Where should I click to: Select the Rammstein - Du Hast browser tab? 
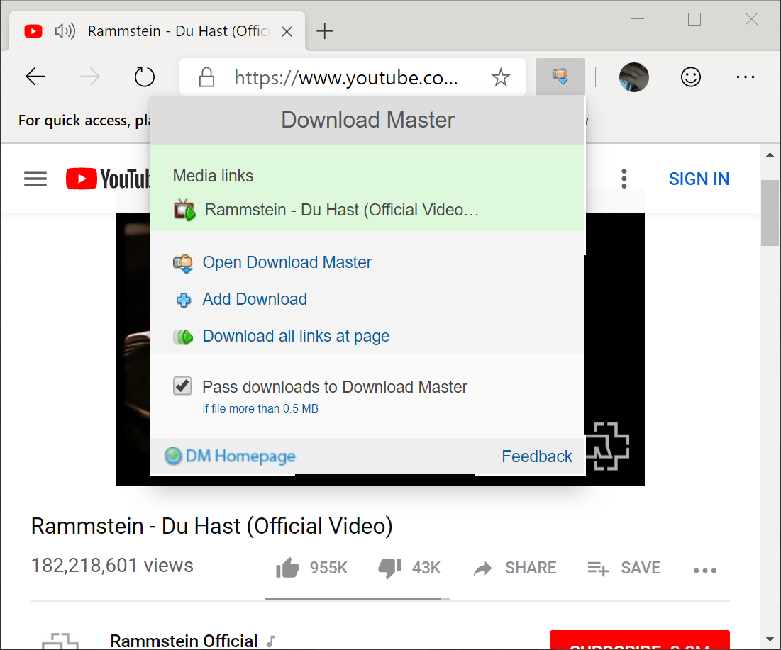(x=157, y=31)
